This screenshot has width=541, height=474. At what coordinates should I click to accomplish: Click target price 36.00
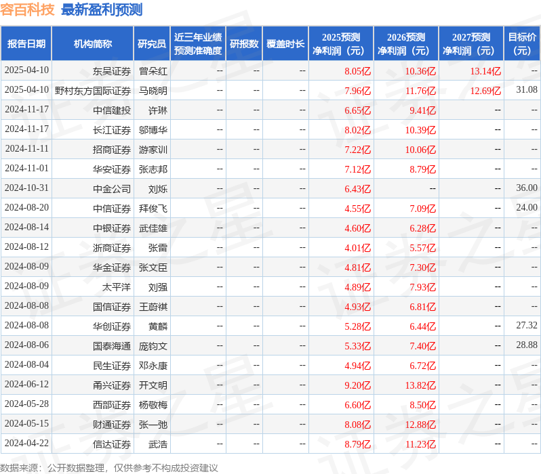click(x=527, y=188)
